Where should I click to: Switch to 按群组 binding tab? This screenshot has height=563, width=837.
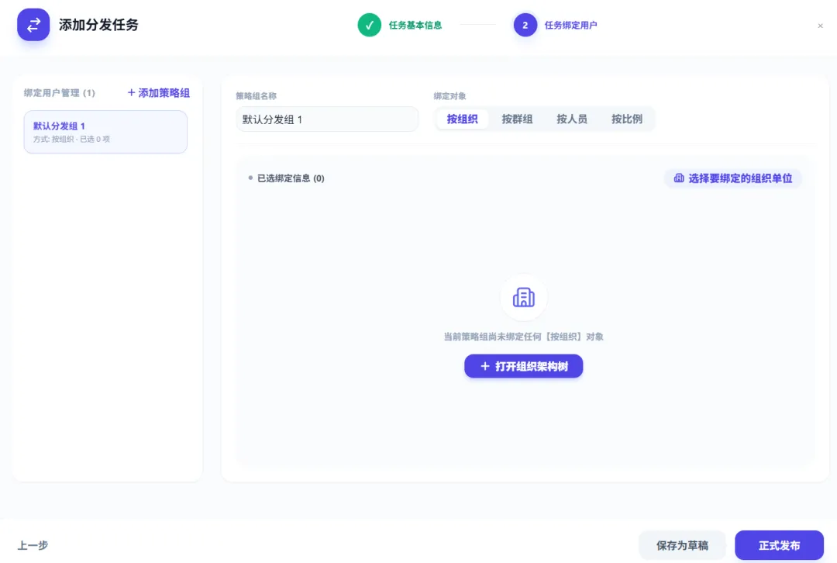point(517,119)
